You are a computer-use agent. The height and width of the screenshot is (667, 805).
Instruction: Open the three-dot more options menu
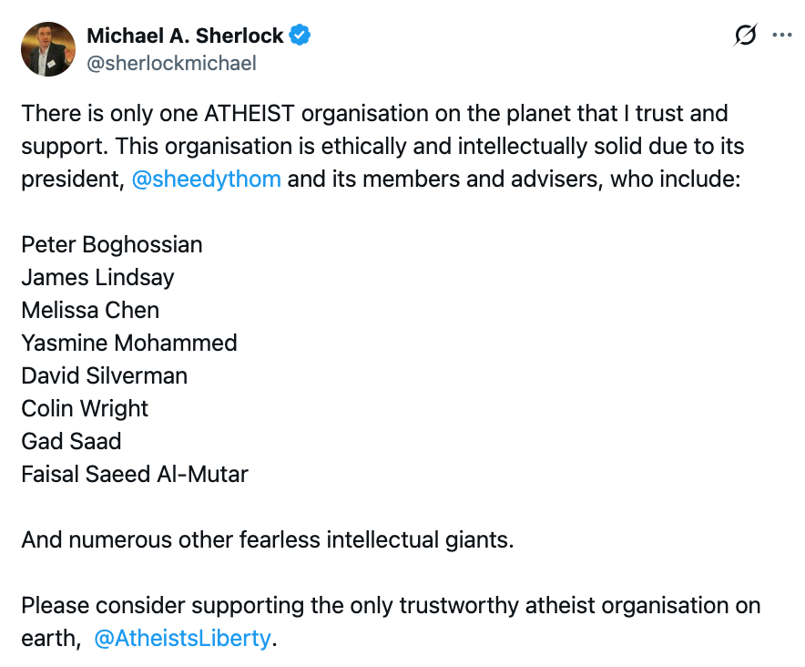(x=782, y=36)
